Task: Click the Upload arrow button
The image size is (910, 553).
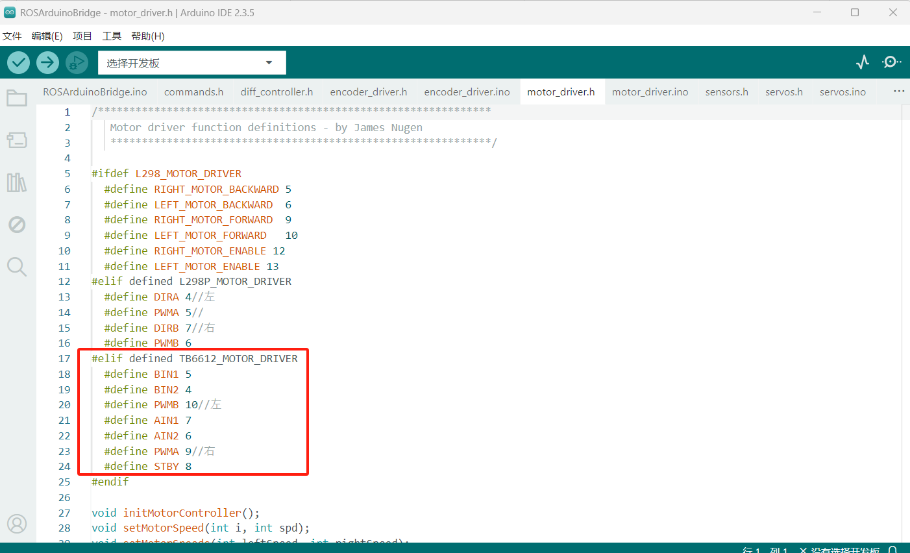Action: 47,63
